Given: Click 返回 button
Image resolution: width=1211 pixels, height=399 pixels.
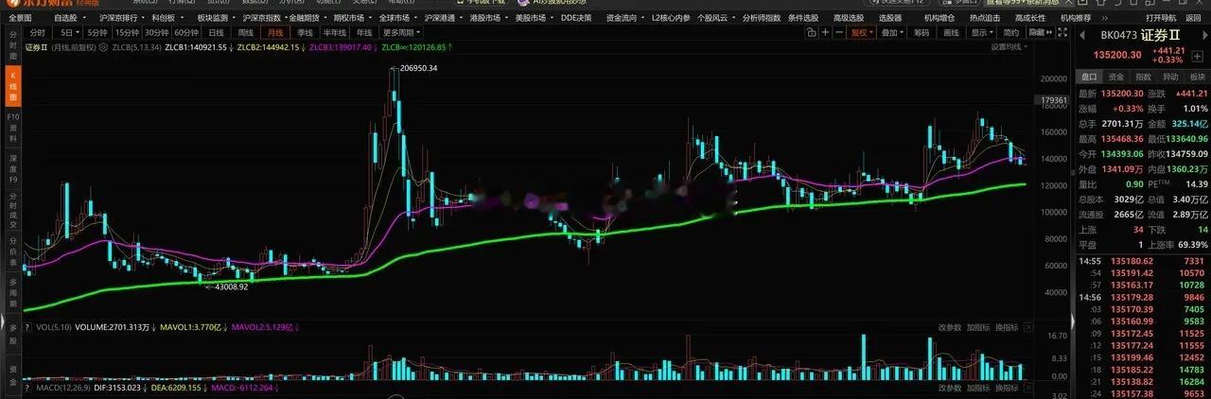Looking at the screenshot, I should [1194, 17].
